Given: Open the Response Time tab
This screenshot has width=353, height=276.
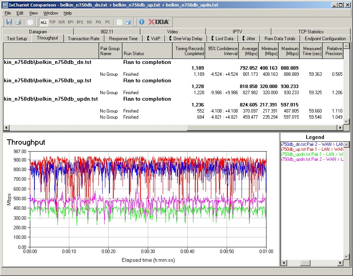Looking at the screenshot, I should 123,39.
